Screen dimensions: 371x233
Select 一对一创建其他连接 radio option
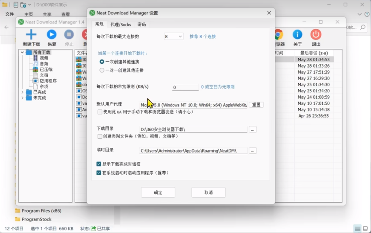coord(102,70)
